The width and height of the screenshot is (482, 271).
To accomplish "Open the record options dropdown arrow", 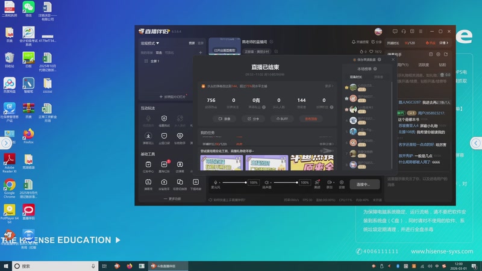I will click(334, 182).
